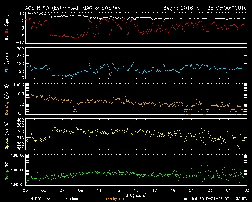Click the 'start DOY: 28' text
252x202 pixels.
tap(38, 199)
